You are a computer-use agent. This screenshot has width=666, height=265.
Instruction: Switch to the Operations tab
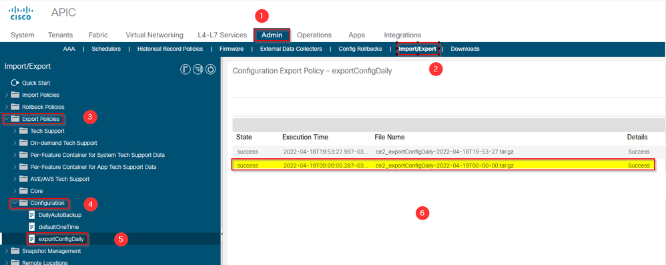click(x=314, y=35)
